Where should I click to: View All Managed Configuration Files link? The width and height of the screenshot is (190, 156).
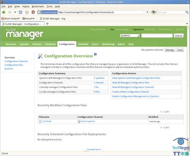(x=131, y=83)
